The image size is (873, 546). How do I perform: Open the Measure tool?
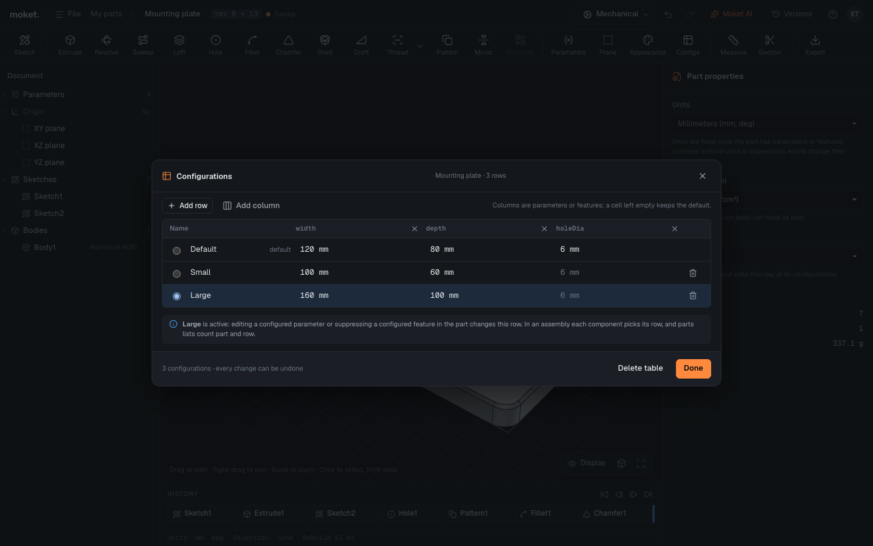tap(734, 45)
